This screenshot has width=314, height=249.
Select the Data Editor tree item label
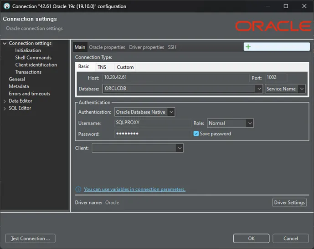21,101
